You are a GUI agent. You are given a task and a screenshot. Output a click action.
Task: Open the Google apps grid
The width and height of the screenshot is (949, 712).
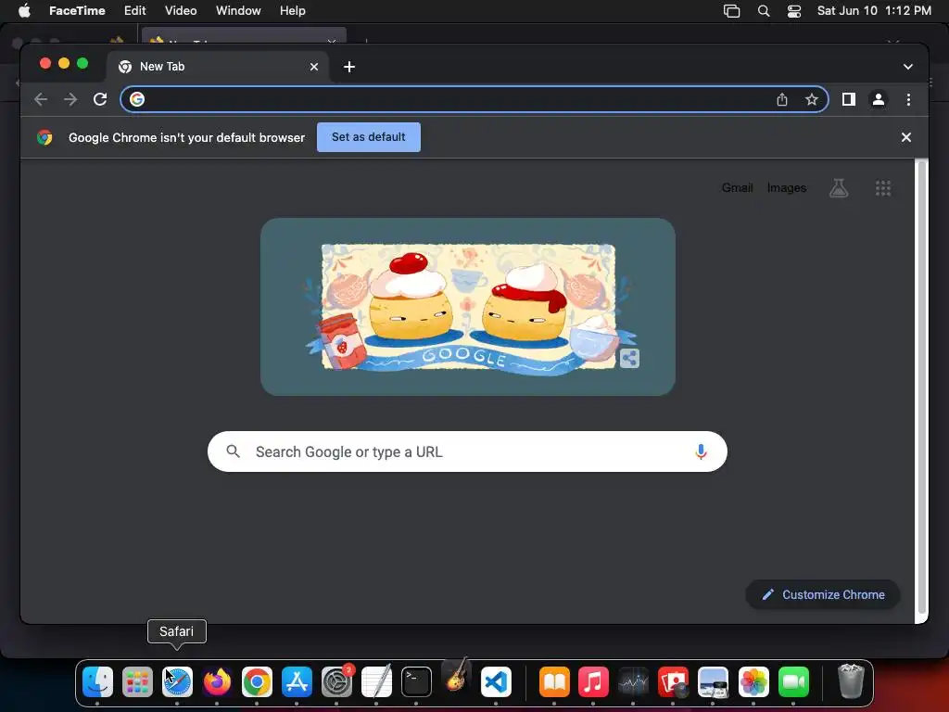pos(883,187)
